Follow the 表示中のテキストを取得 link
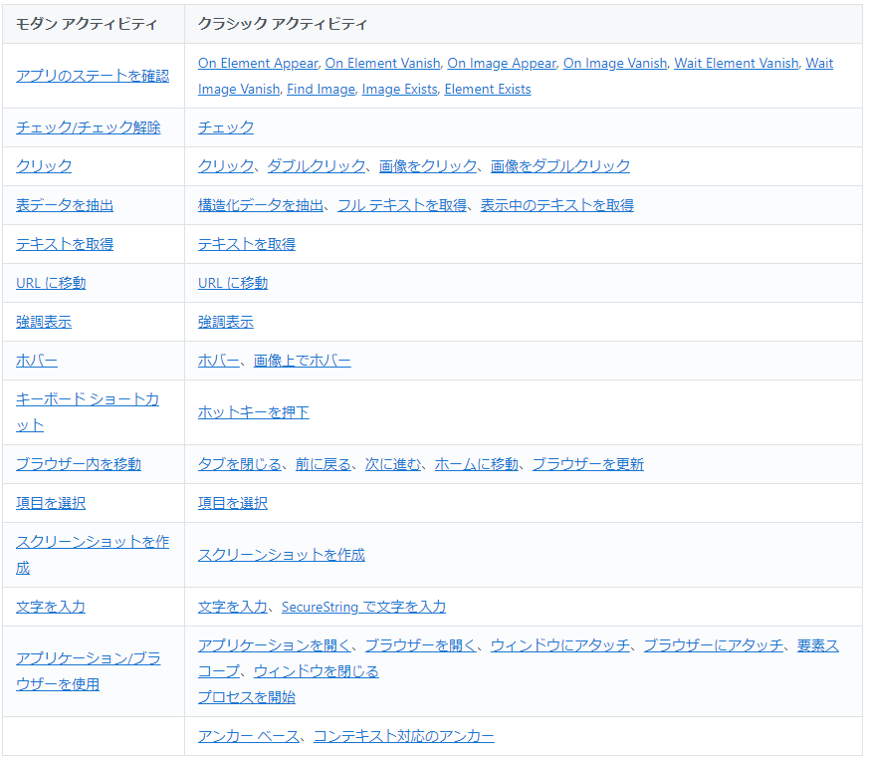869x762 pixels. [x=557, y=205]
